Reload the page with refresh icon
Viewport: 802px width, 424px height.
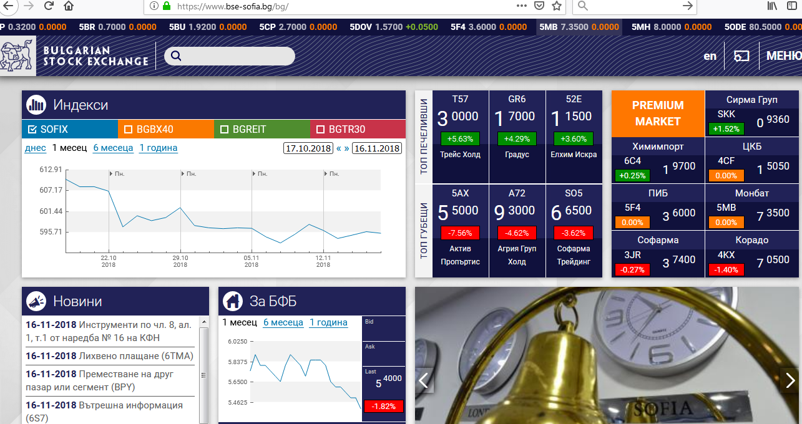click(x=48, y=6)
